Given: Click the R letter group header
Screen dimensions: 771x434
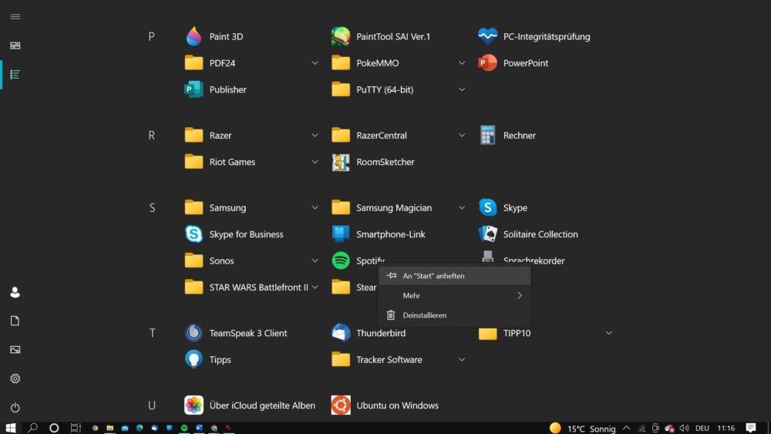Looking at the screenshot, I should [x=151, y=135].
